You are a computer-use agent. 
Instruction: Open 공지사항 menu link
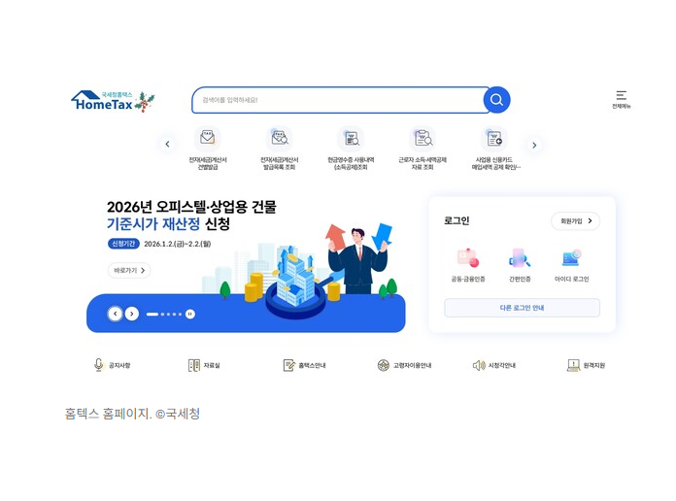112,365
